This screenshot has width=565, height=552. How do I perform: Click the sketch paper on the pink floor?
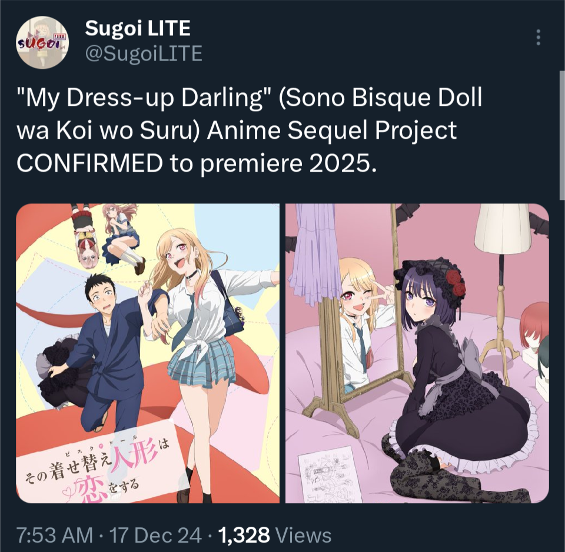pos(329,474)
